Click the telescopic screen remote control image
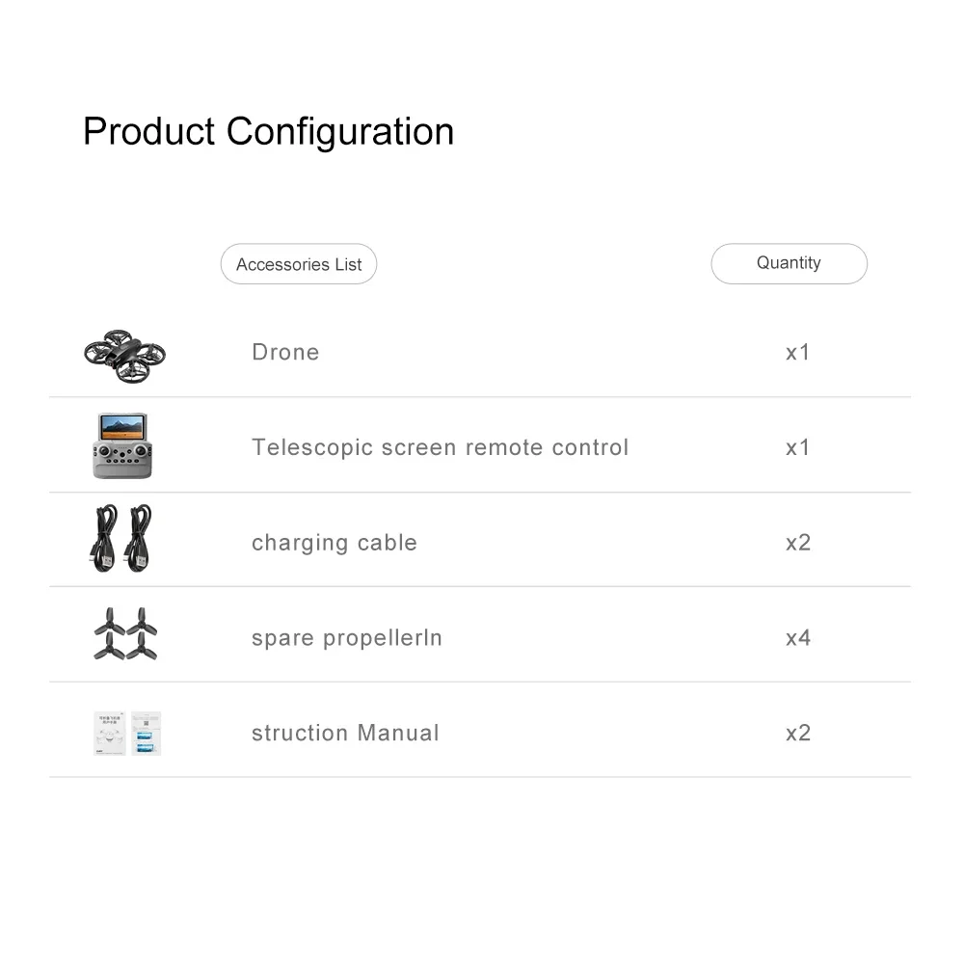This screenshot has height=964, width=964. 122,445
